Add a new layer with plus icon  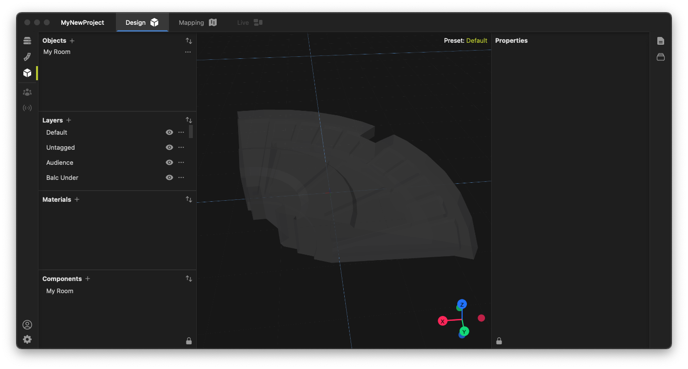(x=69, y=120)
